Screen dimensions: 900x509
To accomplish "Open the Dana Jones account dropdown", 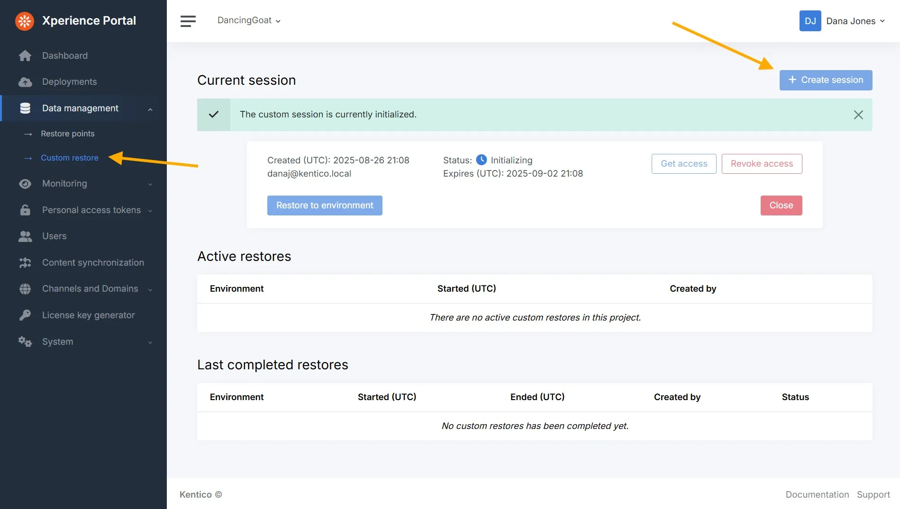I will [855, 21].
